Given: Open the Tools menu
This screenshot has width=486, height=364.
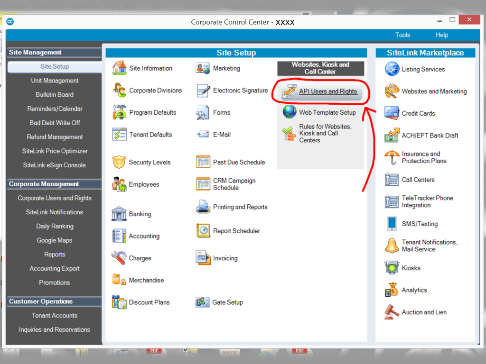Looking at the screenshot, I should pyautogui.click(x=402, y=35).
